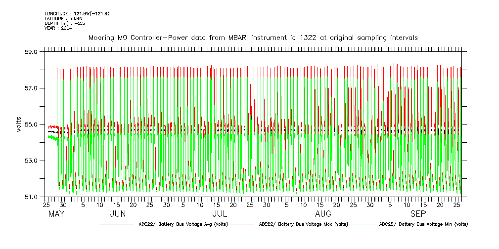Click the chart title about Mooring M0 Controller-Power

pos(253,38)
